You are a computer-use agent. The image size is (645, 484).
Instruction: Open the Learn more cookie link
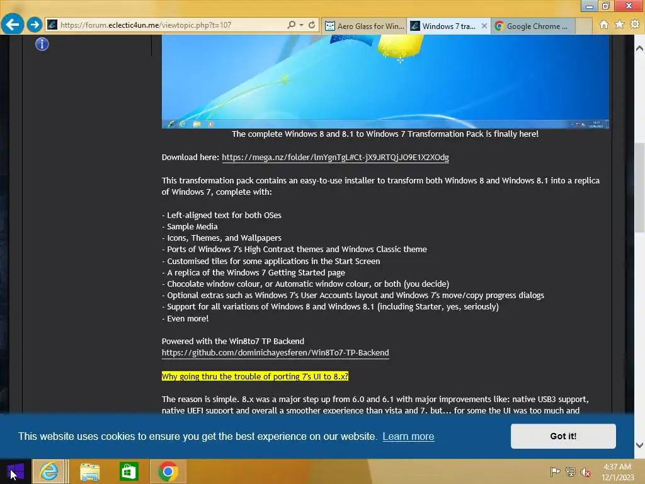(408, 436)
